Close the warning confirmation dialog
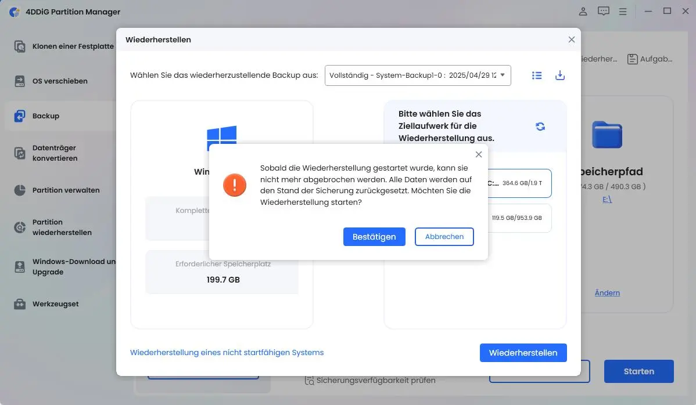696x405 pixels. pyautogui.click(x=479, y=154)
